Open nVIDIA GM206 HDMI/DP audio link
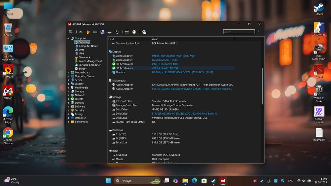 point(192,89)
